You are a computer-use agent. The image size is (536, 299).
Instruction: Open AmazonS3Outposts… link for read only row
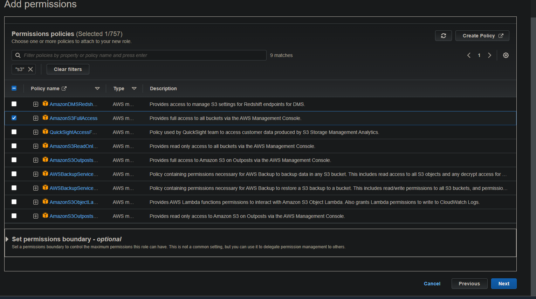(74, 216)
